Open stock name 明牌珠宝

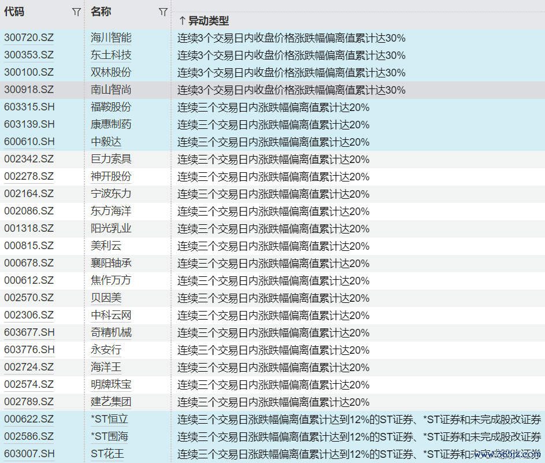(x=111, y=384)
